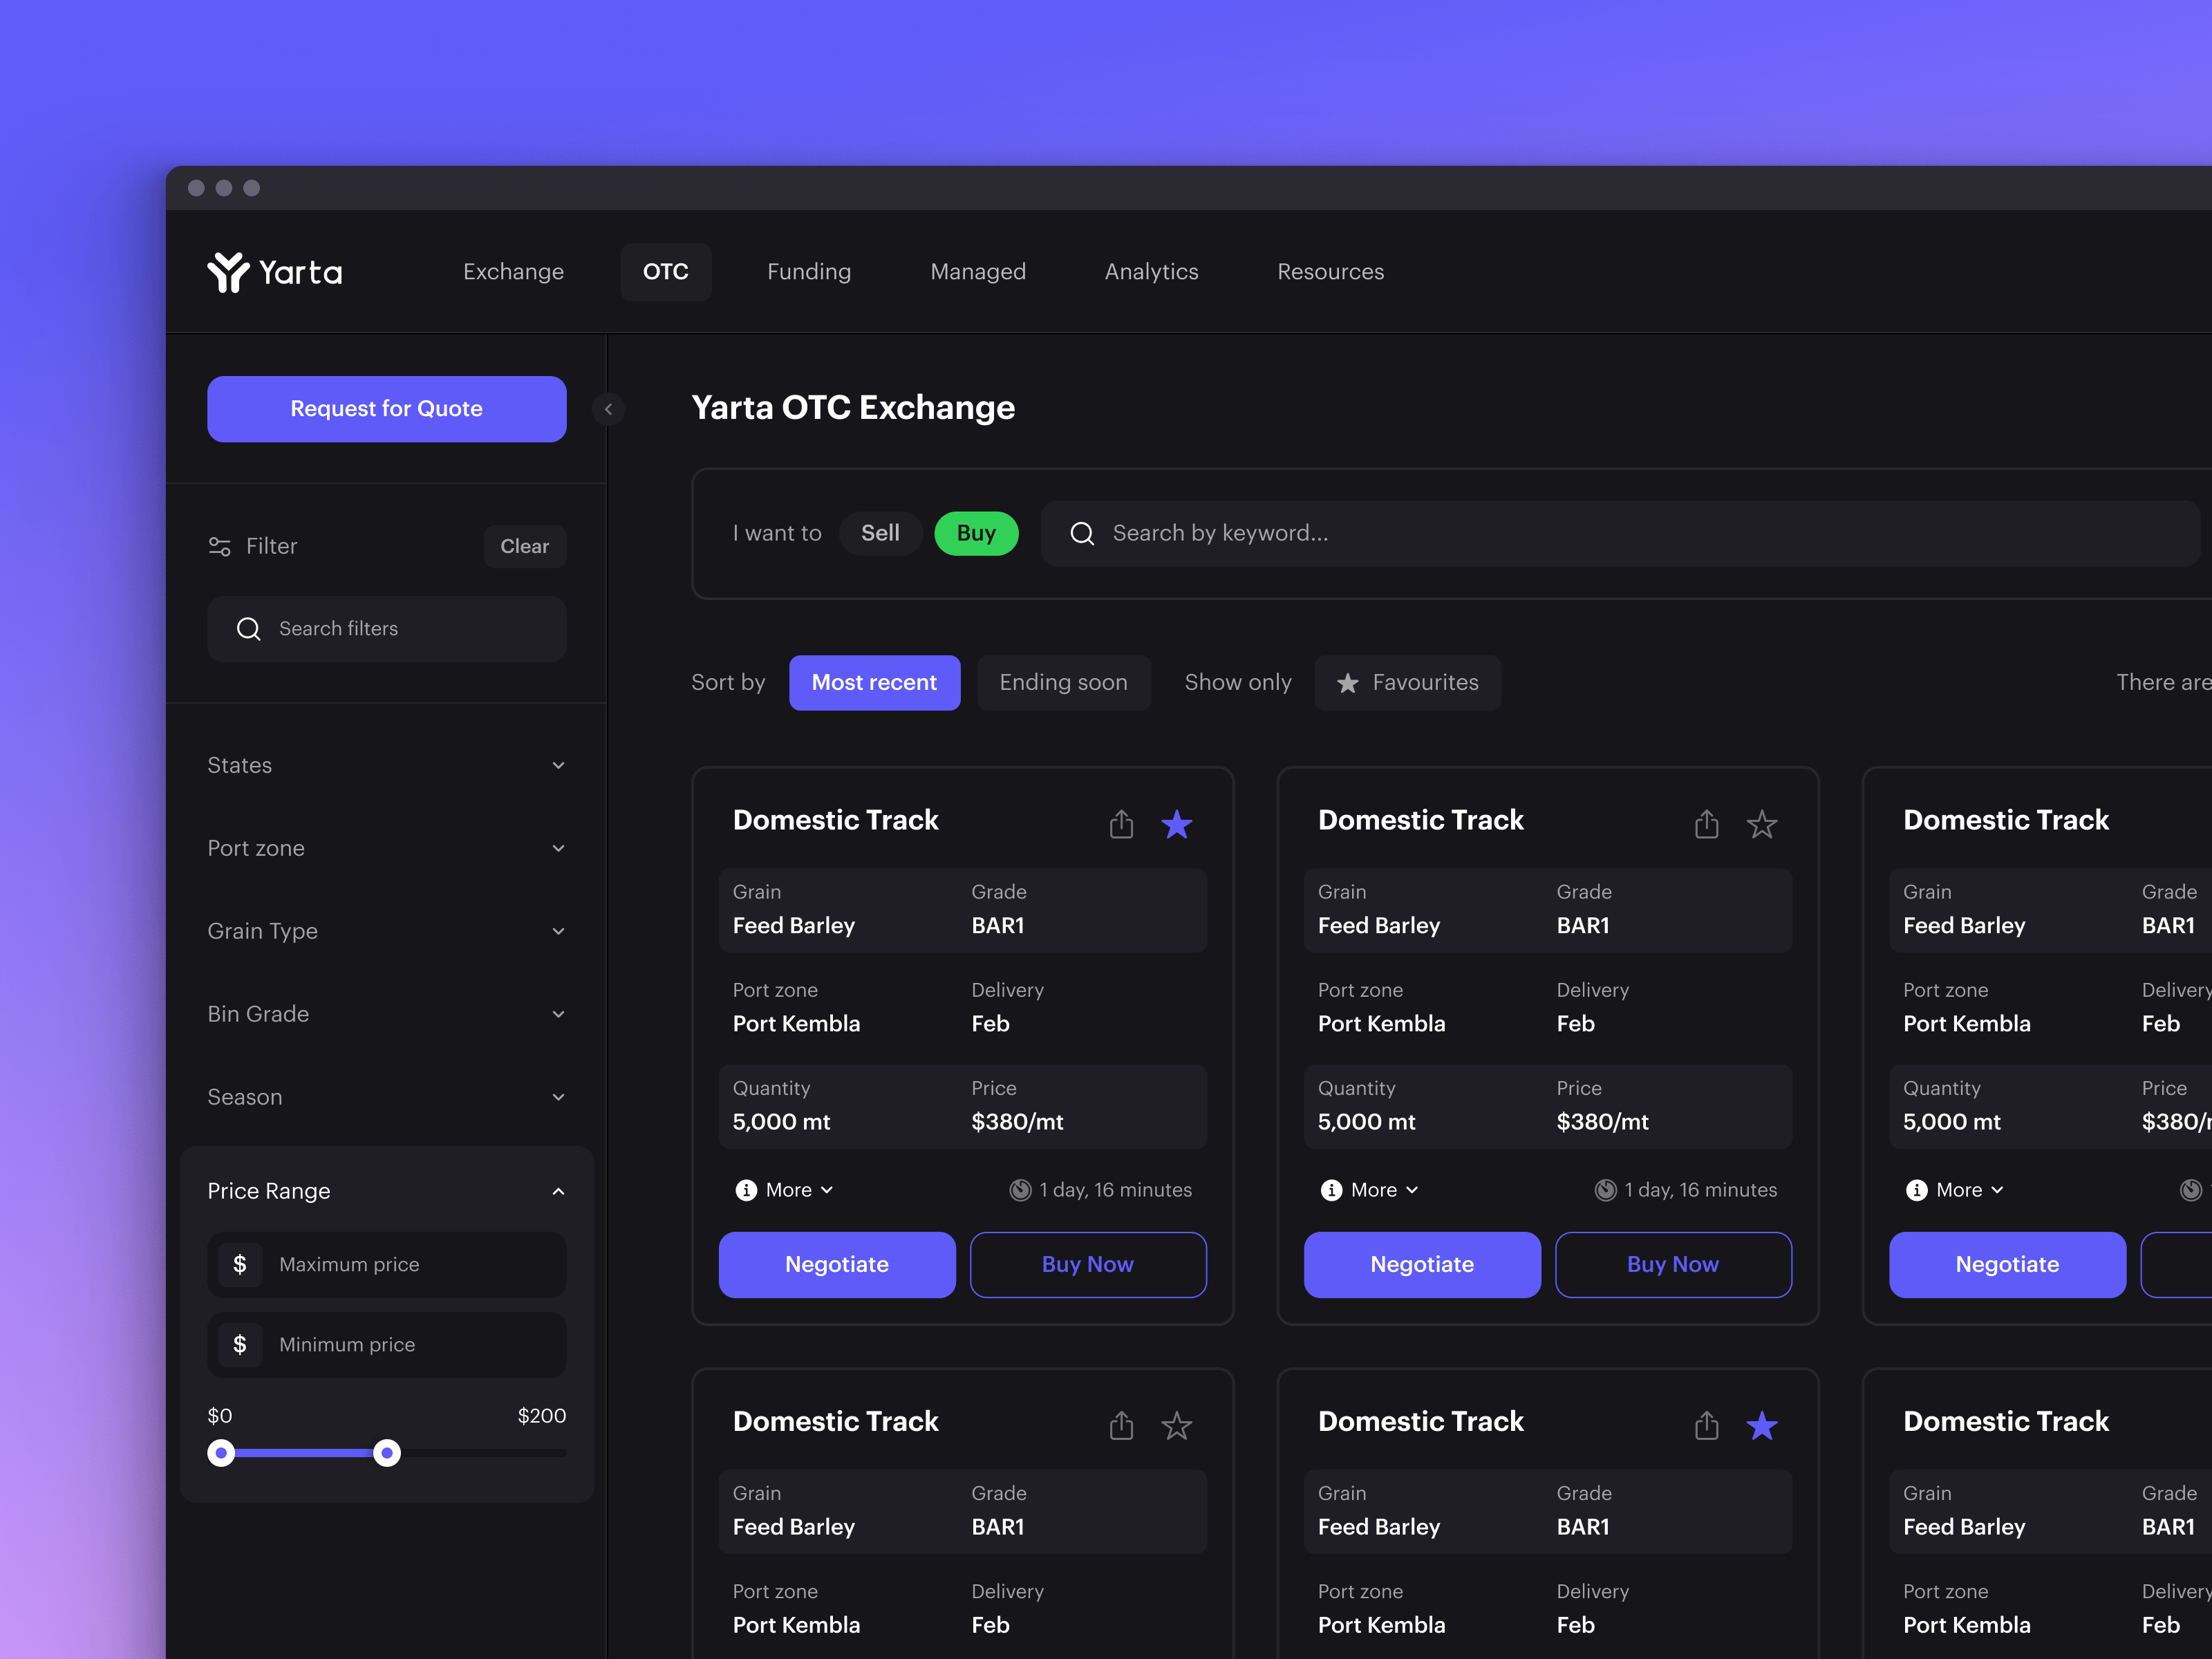Click the price slider's left handle at $0
This screenshot has height=1659, width=2212.
(x=221, y=1453)
